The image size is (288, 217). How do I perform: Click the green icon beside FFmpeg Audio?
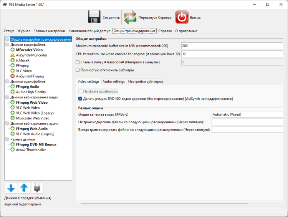tap(13, 86)
